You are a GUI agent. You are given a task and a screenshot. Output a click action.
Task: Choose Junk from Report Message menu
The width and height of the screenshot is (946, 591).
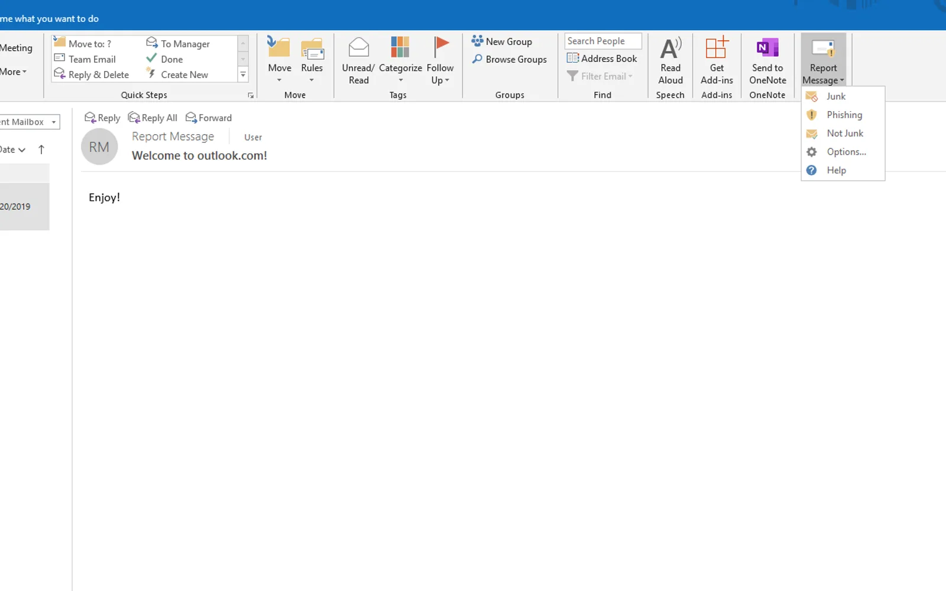843,96
